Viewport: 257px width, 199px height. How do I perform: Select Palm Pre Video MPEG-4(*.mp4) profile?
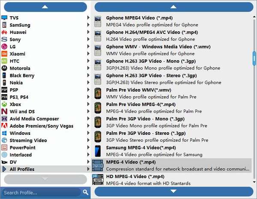pyautogui.click(x=171, y=108)
